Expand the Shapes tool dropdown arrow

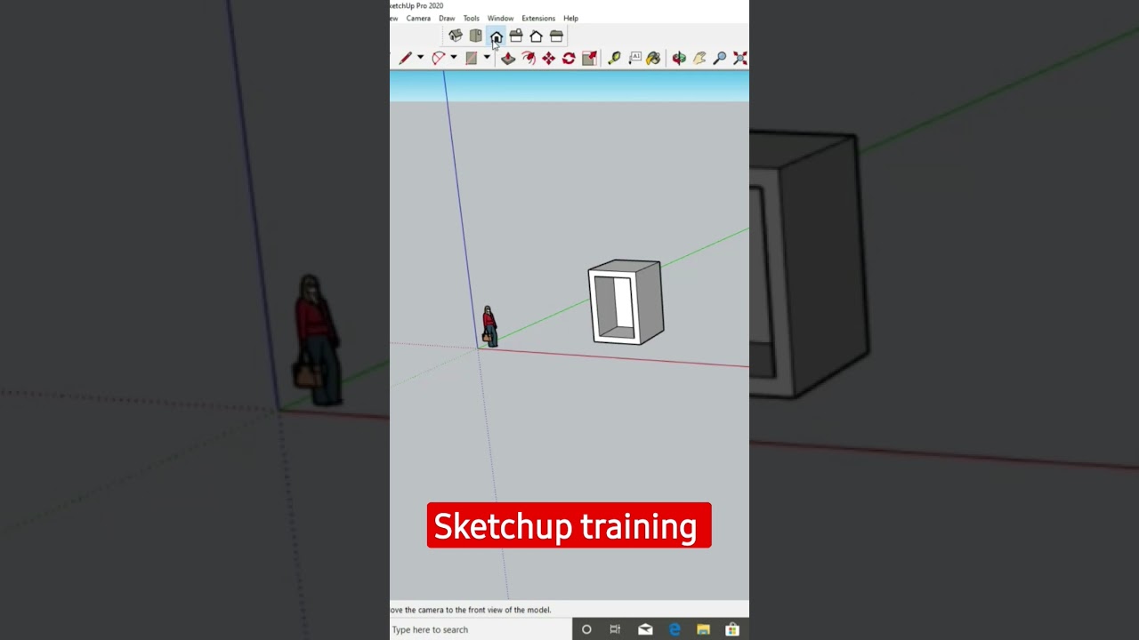point(487,58)
